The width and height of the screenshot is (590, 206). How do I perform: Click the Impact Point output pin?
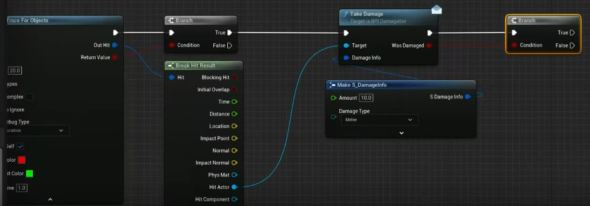point(234,138)
